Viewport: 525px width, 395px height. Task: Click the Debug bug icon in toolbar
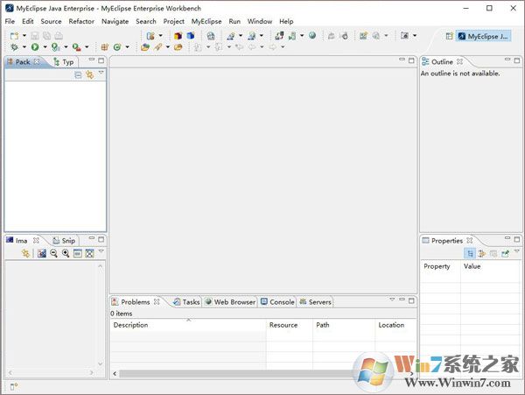click(x=14, y=47)
